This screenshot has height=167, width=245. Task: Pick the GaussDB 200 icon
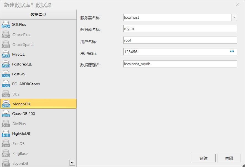coord(6,114)
